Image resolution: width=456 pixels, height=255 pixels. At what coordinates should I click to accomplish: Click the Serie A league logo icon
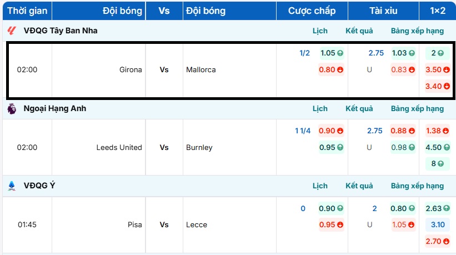point(12,186)
